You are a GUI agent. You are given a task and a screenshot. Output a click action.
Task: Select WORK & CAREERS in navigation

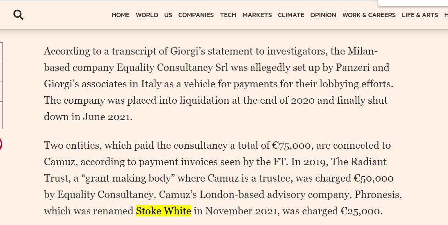point(369,15)
